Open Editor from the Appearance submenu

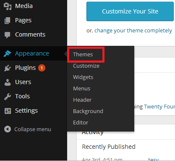click(x=81, y=123)
